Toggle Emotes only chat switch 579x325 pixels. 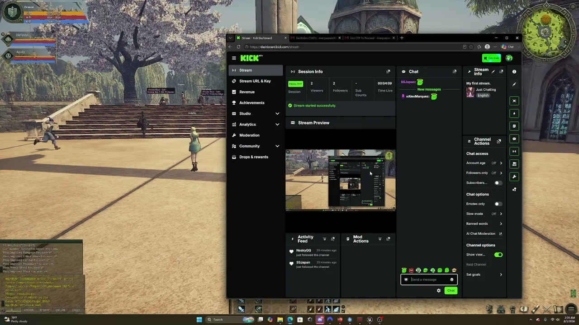pos(498,204)
